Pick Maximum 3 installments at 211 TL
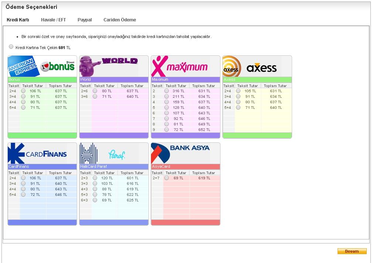Viewport: 373px width, 263px height. pos(167,96)
